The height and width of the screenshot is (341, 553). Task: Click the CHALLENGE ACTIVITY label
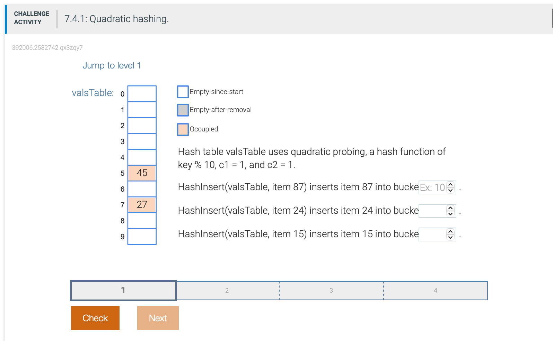tap(32, 18)
